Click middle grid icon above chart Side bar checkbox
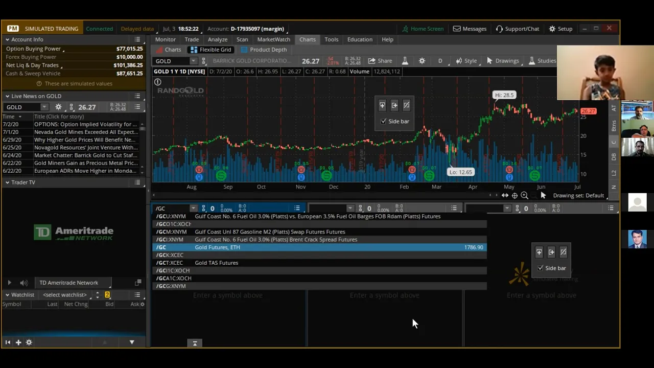 [x=394, y=105]
